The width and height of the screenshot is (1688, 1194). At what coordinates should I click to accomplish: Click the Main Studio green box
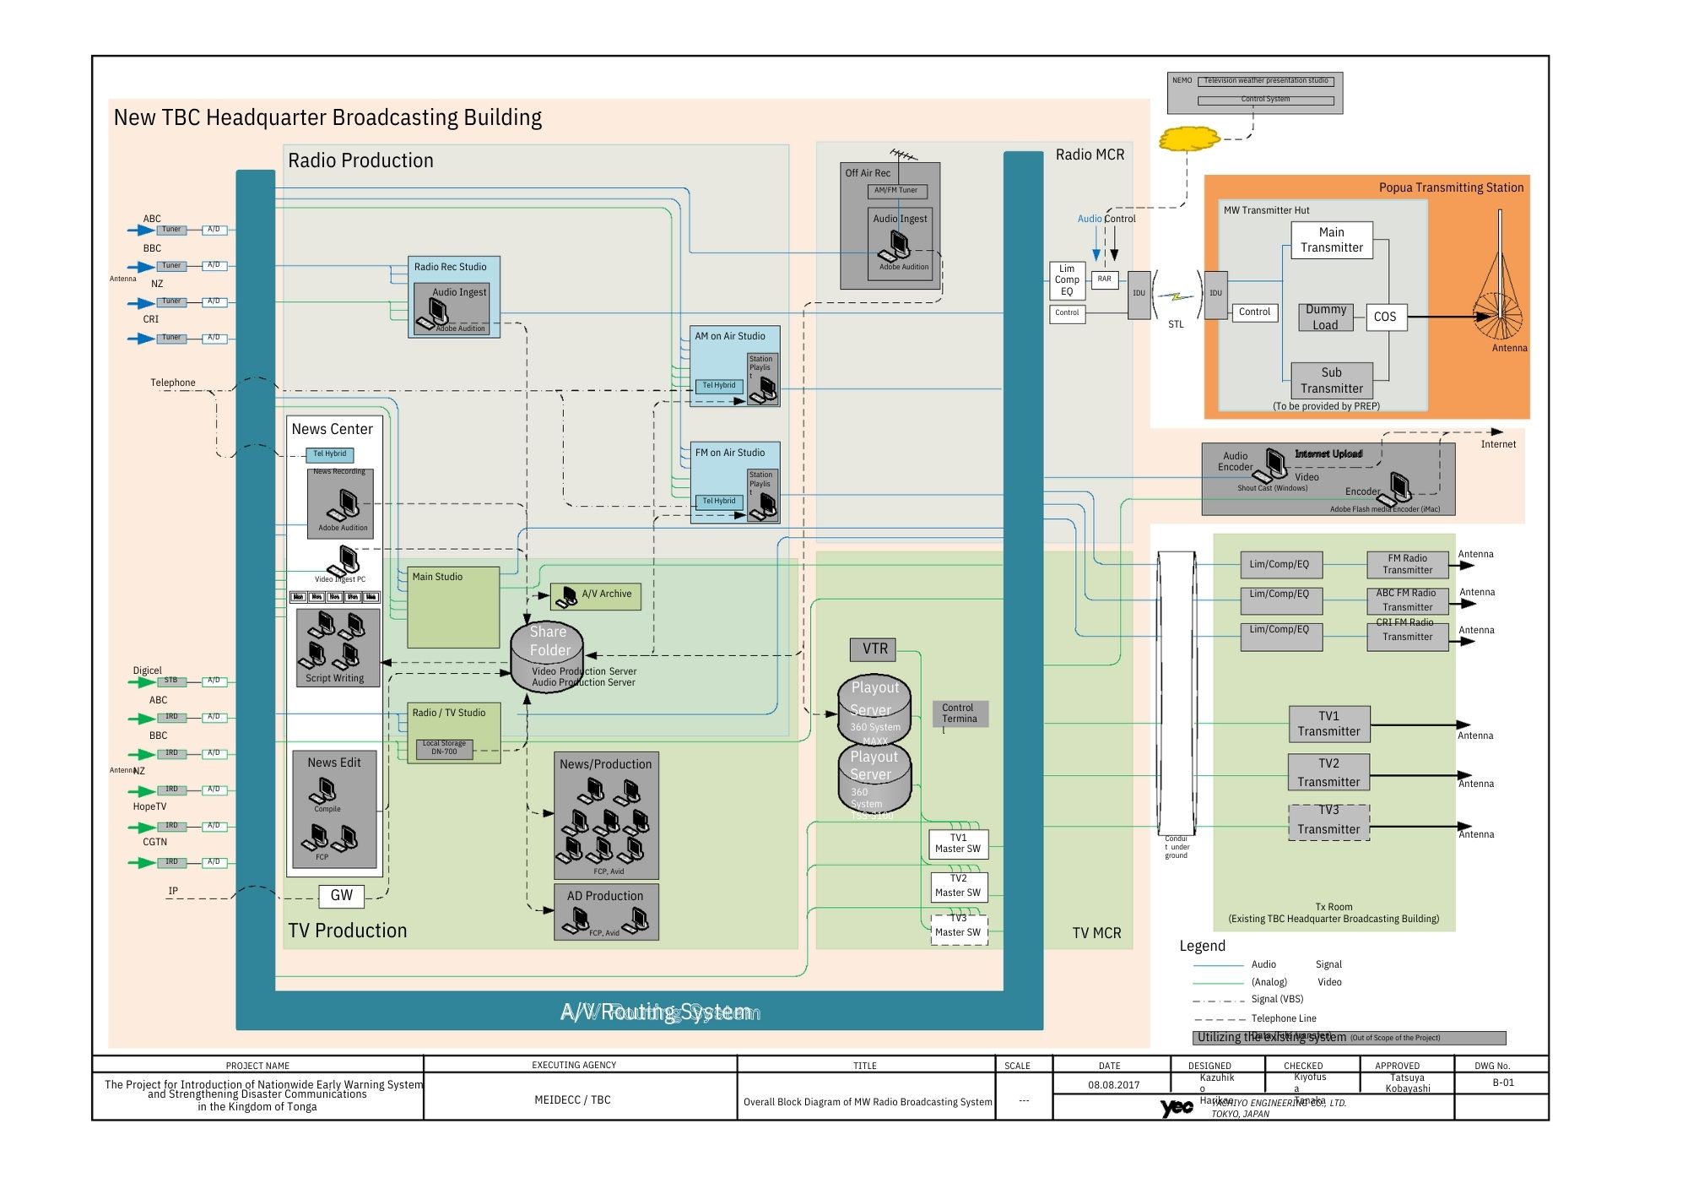pos(453,607)
